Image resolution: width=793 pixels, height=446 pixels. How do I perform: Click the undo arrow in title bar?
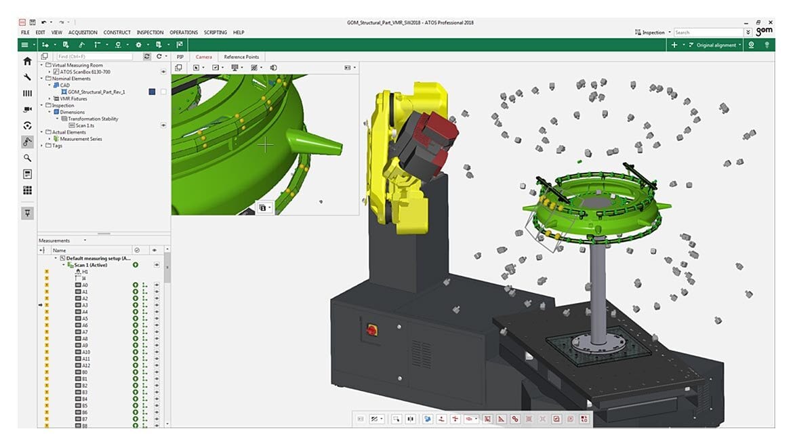click(x=44, y=22)
